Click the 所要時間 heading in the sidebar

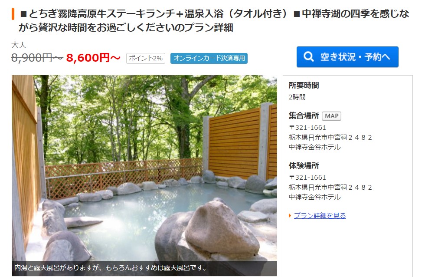tap(304, 85)
